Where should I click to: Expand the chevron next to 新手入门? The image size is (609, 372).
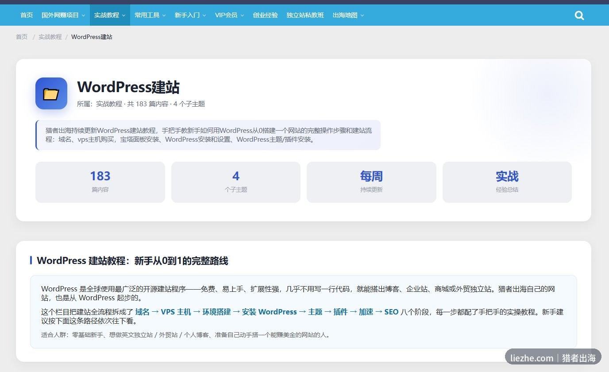(x=204, y=15)
